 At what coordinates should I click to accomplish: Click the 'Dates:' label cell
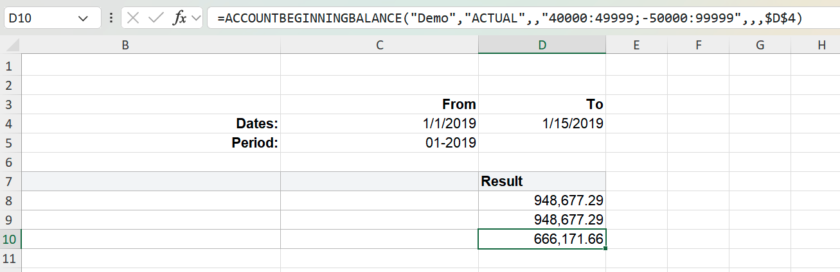pyautogui.click(x=151, y=124)
